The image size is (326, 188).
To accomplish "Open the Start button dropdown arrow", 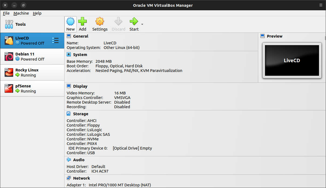I will point(142,24).
